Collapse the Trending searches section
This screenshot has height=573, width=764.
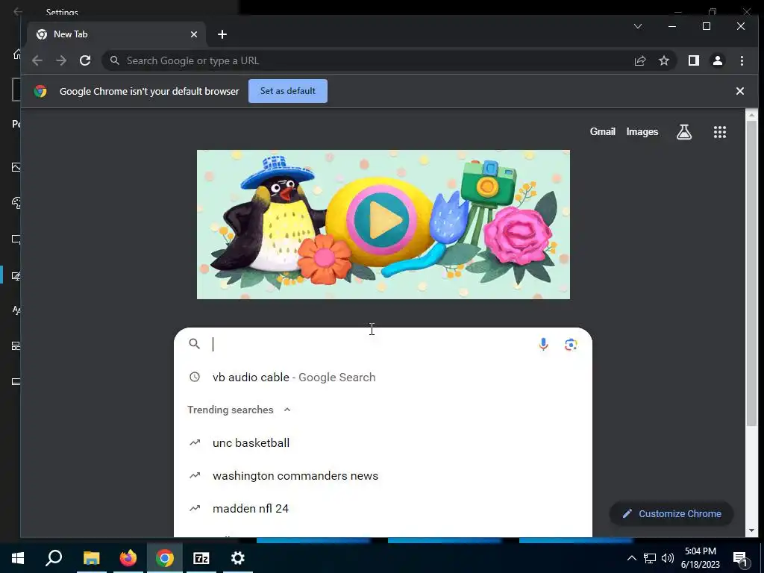click(x=287, y=410)
